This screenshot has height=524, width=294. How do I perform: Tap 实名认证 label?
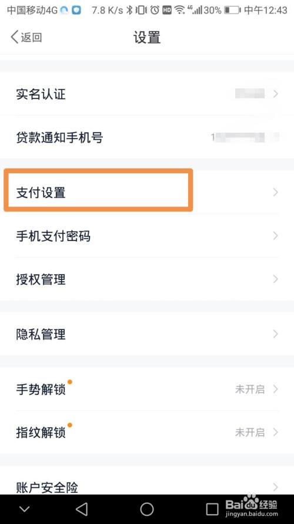point(41,94)
